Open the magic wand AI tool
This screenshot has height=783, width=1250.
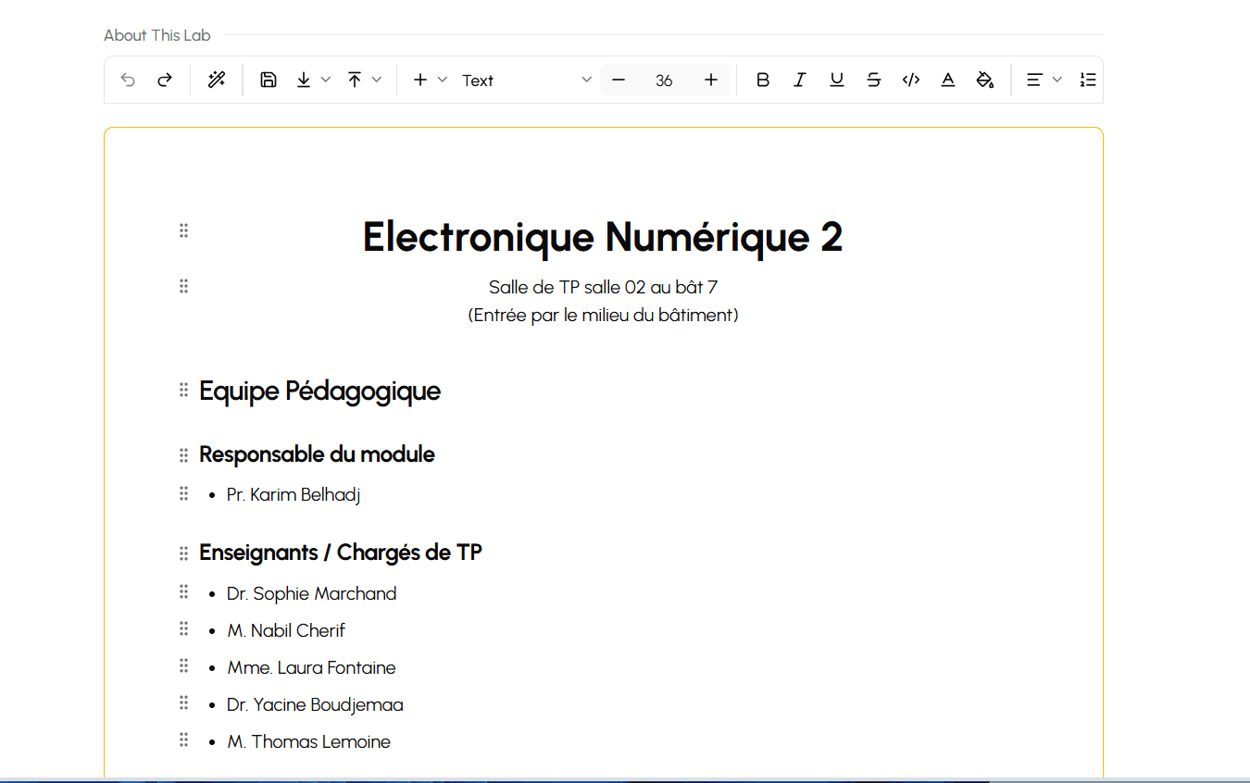[x=217, y=81]
